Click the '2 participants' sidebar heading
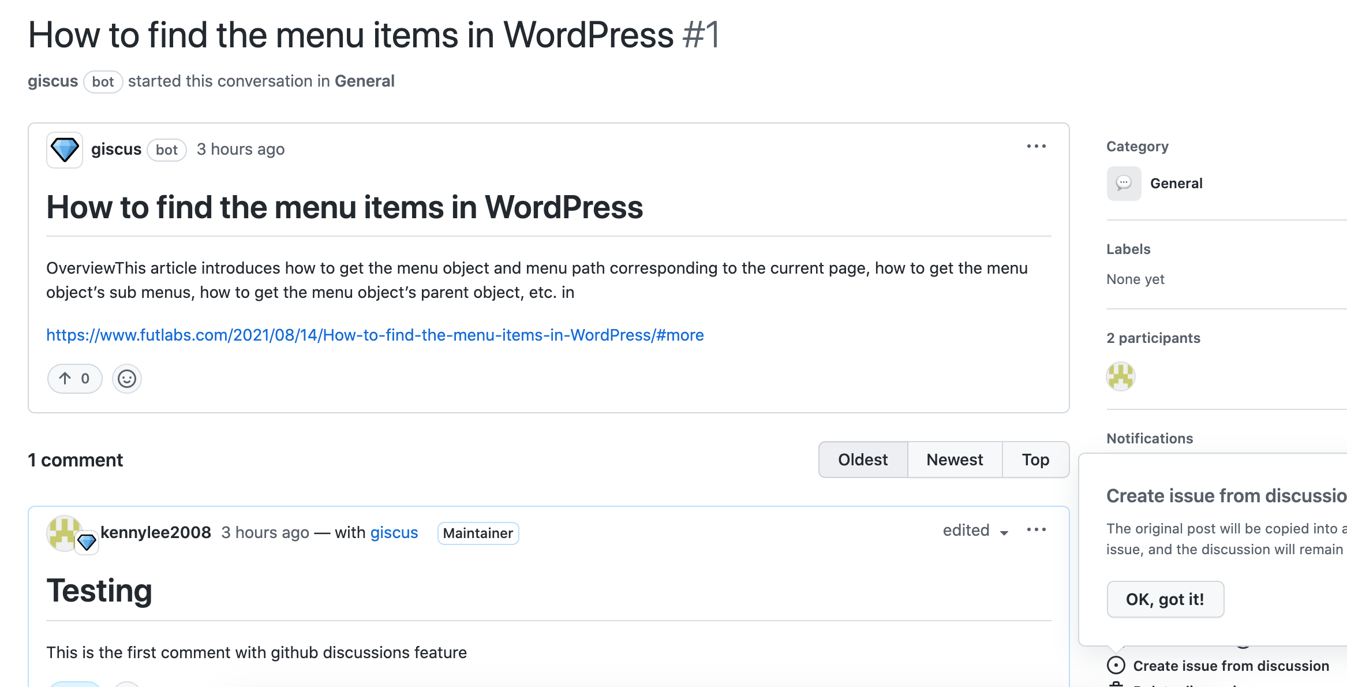 click(1153, 338)
